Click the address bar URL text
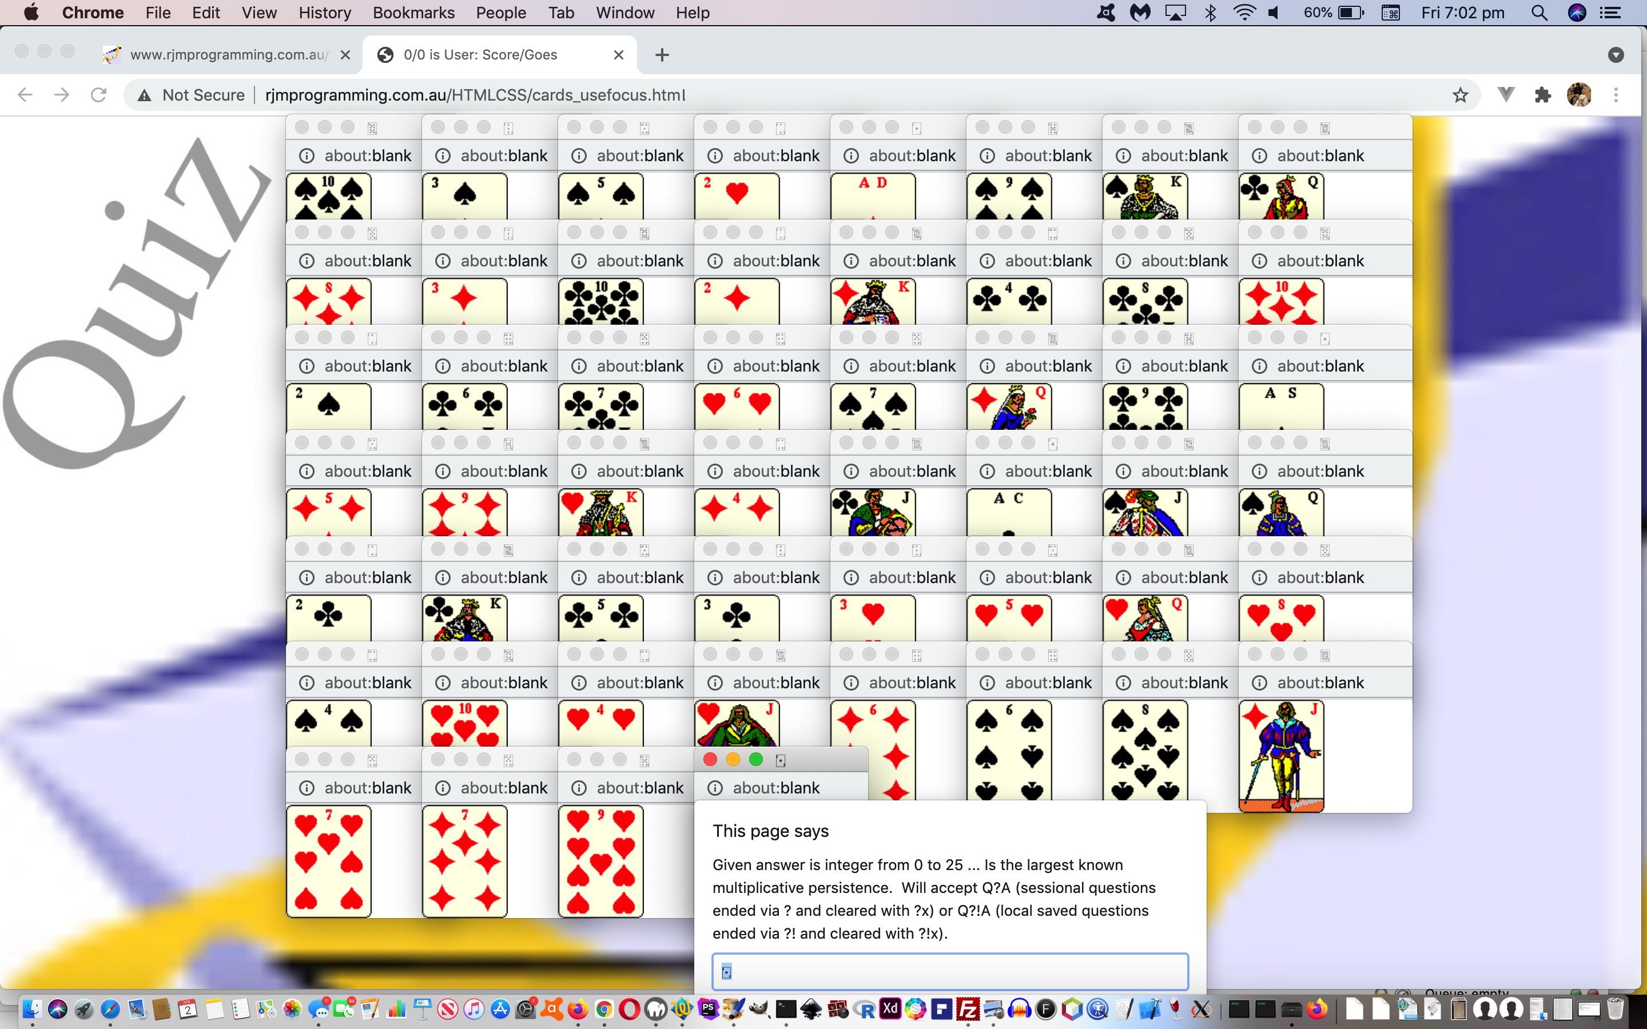 pyautogui.click(x=475, y=95)
